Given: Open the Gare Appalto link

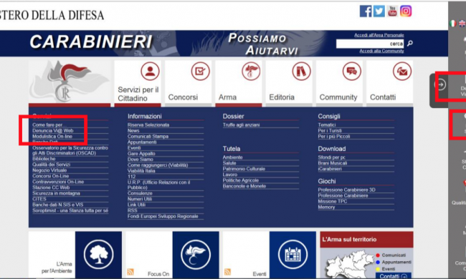Looking at the screenshot, I should pyautogui.click(x=141, y=154).
